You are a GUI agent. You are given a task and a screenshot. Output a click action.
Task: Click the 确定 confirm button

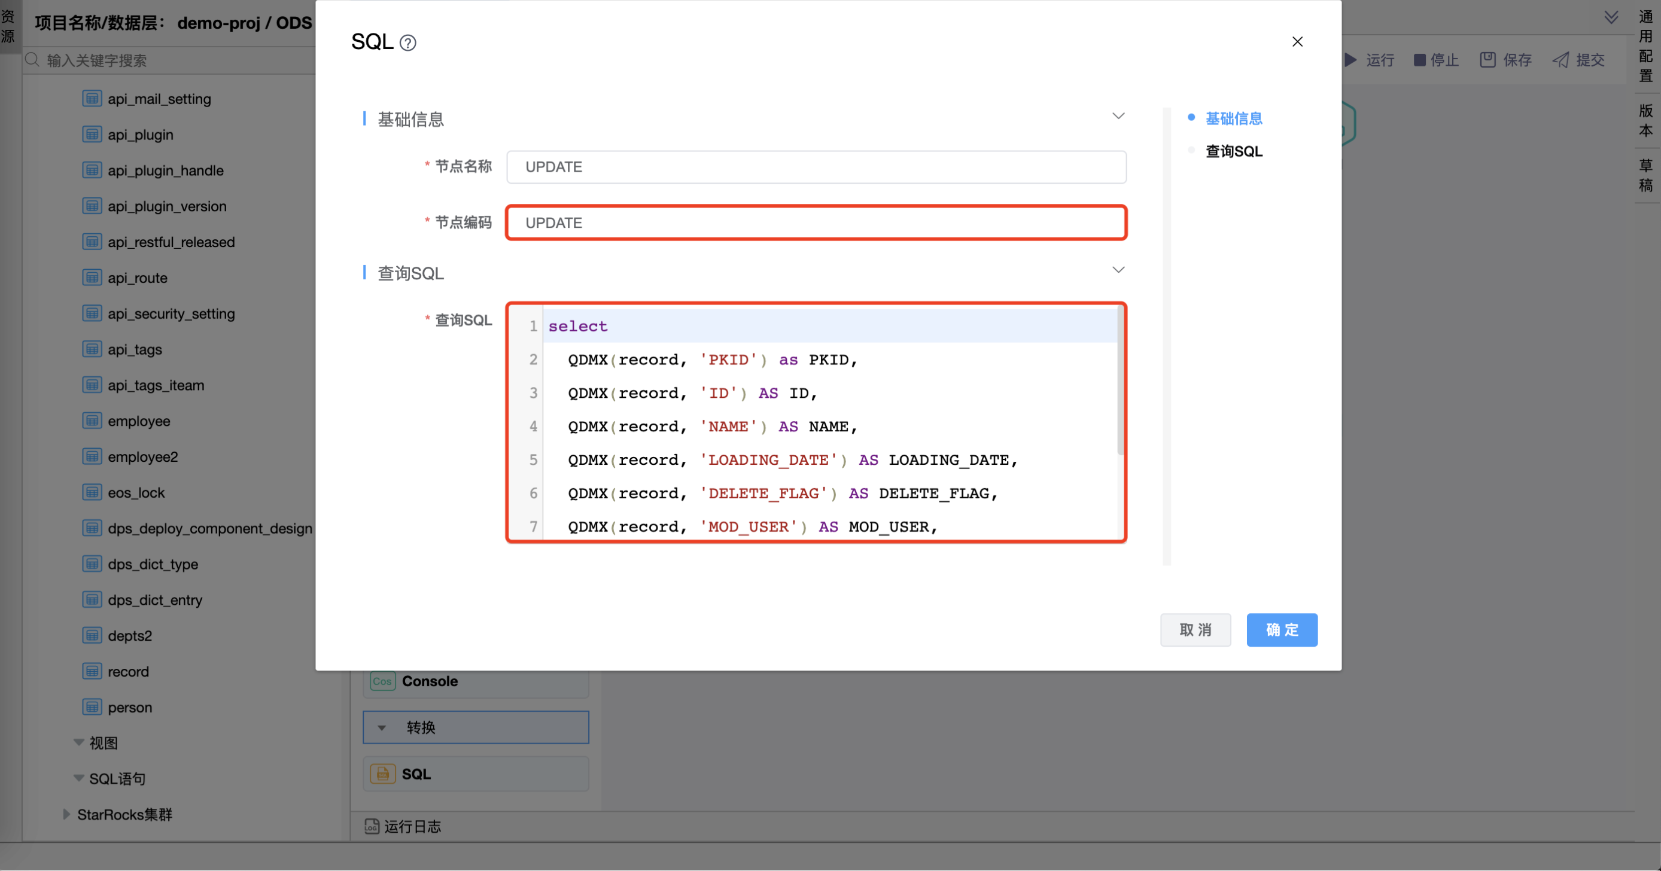tap(1281, 629)
